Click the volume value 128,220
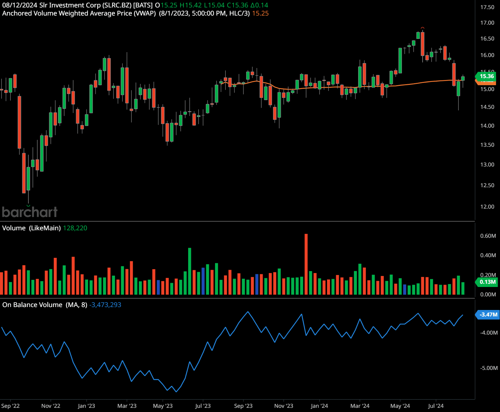Image resolution: width=500 pixels, height=412 pixels. [x=75, y=228]
